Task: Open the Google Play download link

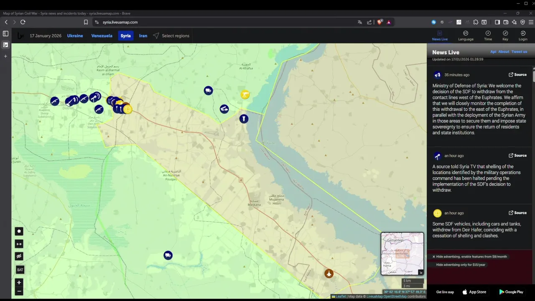Action: coord(511,292)
